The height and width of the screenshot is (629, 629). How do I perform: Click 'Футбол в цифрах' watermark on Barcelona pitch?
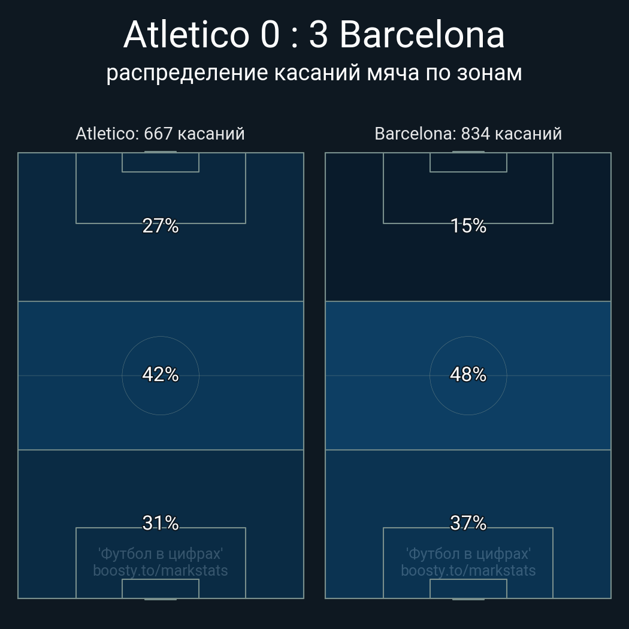click(x=468, y=554)
